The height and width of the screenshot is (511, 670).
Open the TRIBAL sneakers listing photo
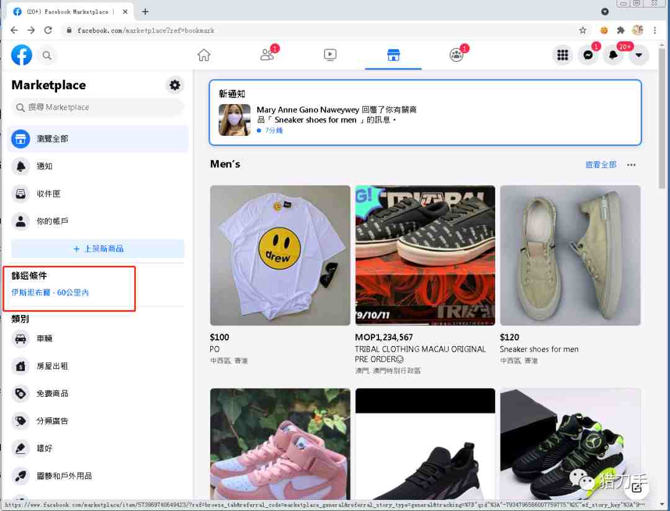click(x=425, y=255)
